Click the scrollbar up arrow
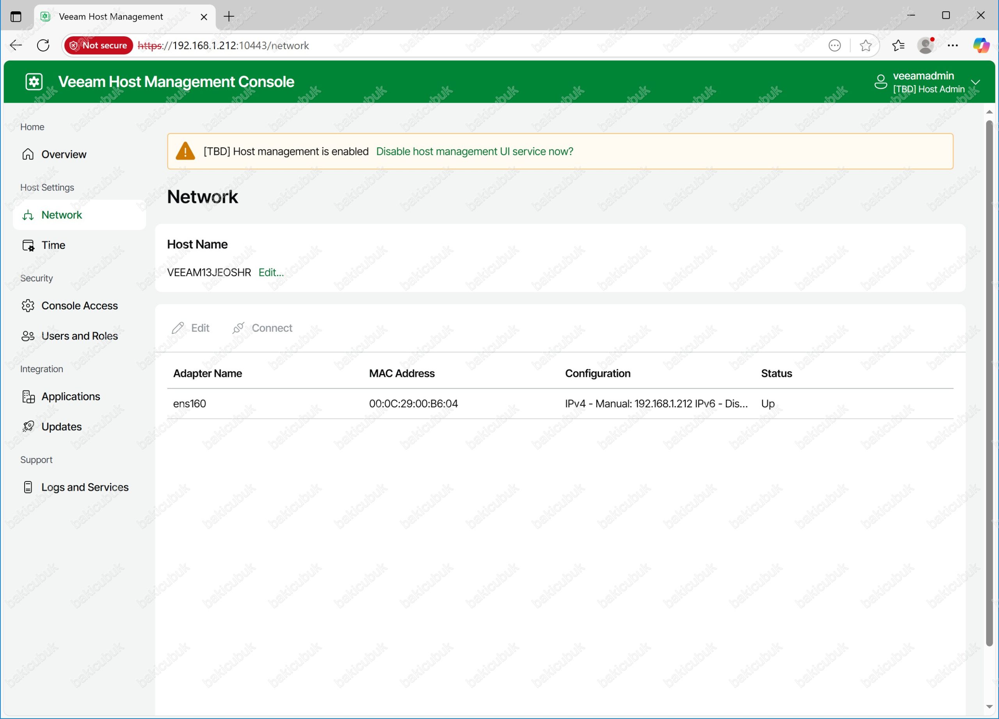This screenshot has width=999, height=719. (x=989, y=112)
